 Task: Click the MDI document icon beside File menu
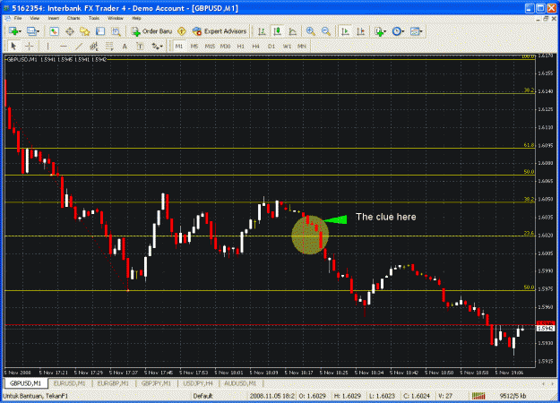pos(7,18)
